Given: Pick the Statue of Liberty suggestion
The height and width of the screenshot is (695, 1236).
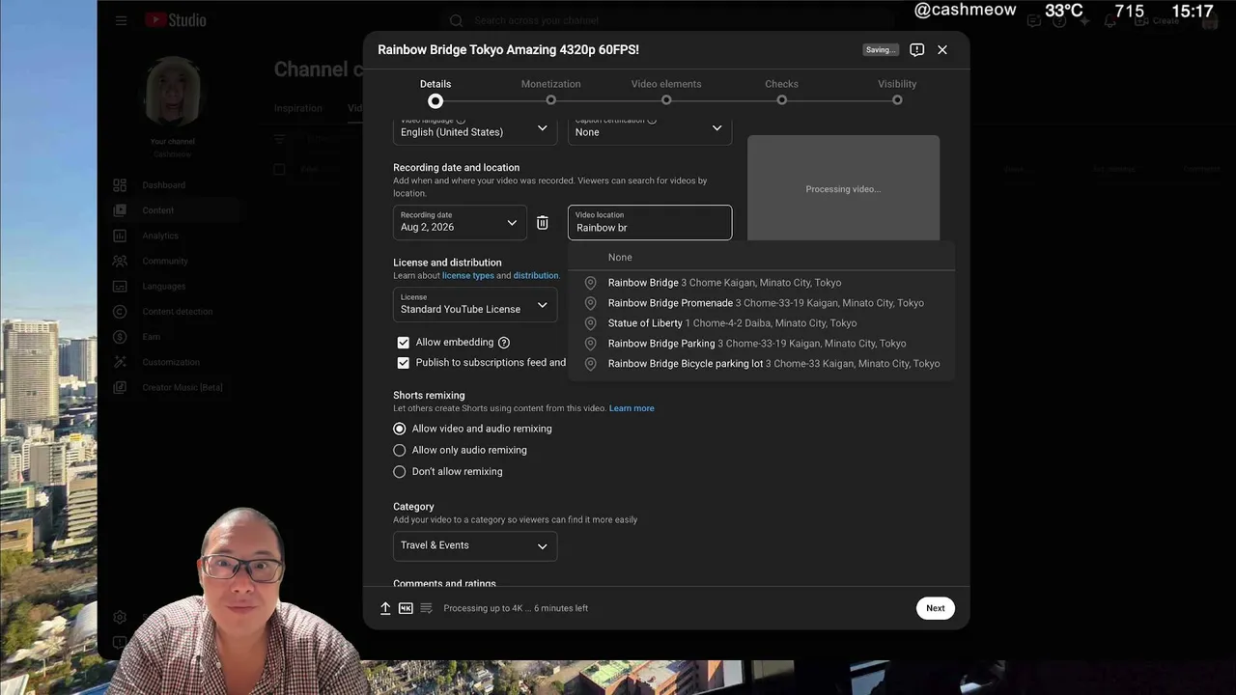Looking at the screenshot, I should [761, 323].
